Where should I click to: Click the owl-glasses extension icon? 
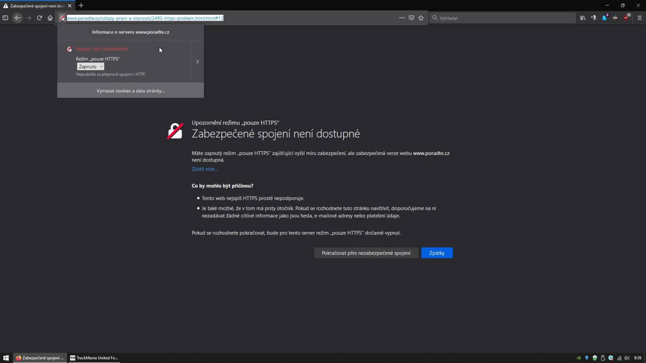615,18
